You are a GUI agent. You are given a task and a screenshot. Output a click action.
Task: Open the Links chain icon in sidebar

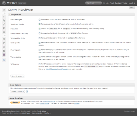pyautogui.click(x=4, y=24)
